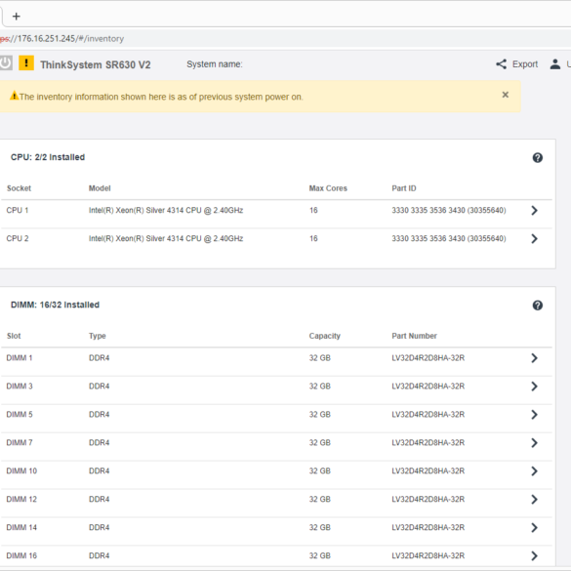Open help for the DIMM section
The width and height of the screenshot is (571, 571).
[x=538, y=306]
